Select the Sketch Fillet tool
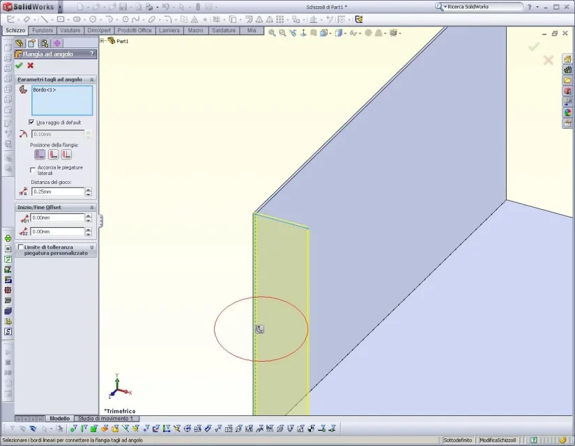Image resolution: width=575 pixels, height=446 pixels. [x=167, y=20]
